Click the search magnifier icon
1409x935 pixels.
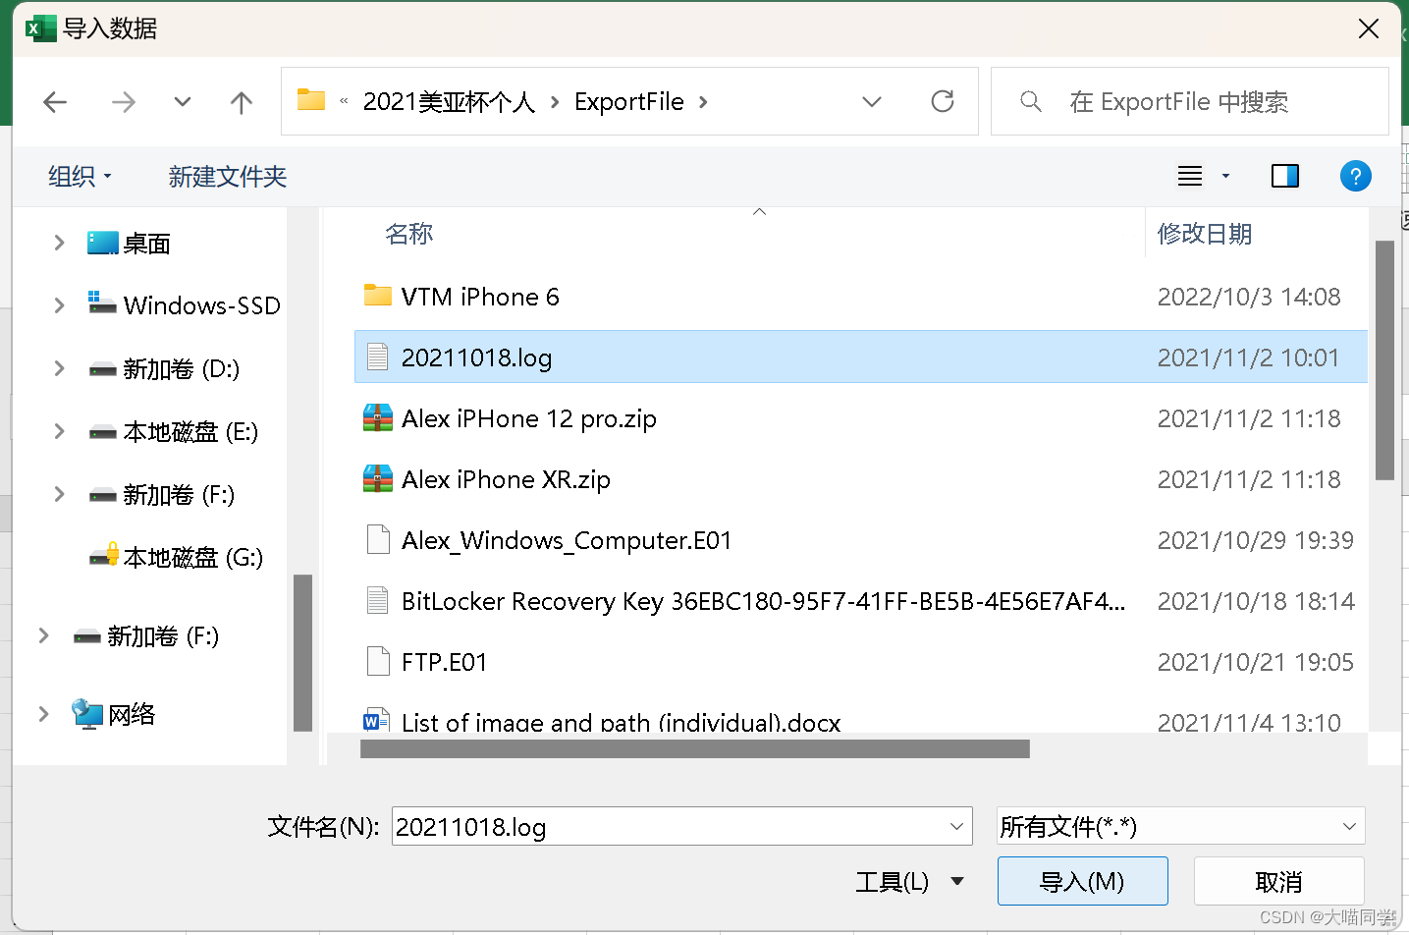(x=1030, y=101)
